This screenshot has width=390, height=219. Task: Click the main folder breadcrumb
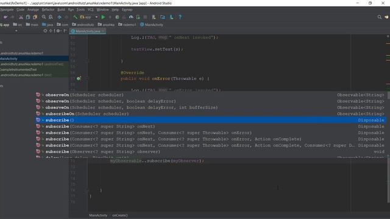[x=32, y=25]
